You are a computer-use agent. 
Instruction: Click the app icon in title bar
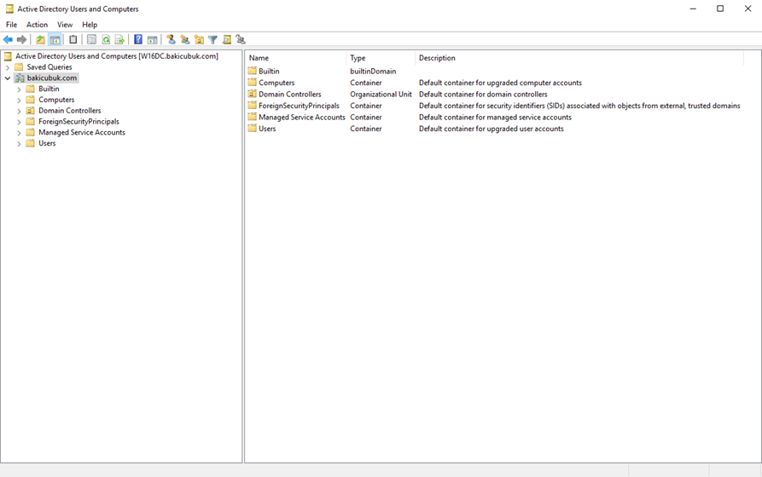9,9
